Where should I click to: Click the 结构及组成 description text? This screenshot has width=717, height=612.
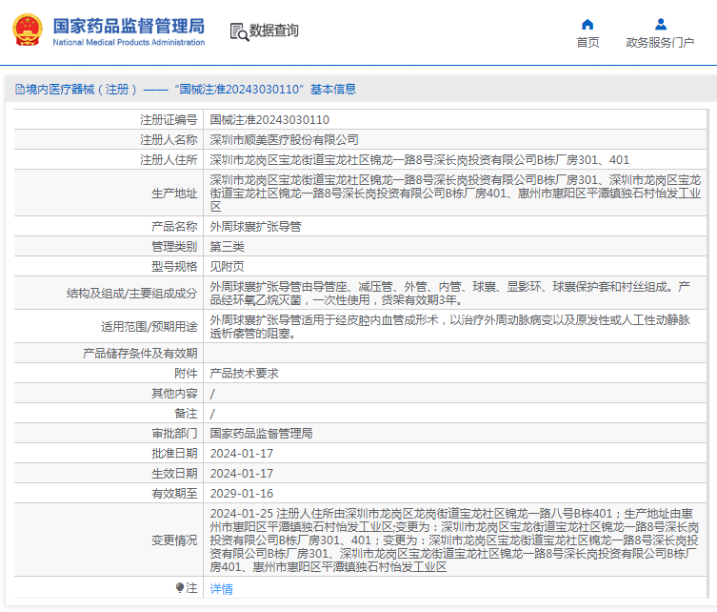pyautogui.click(x=450, y=294)
